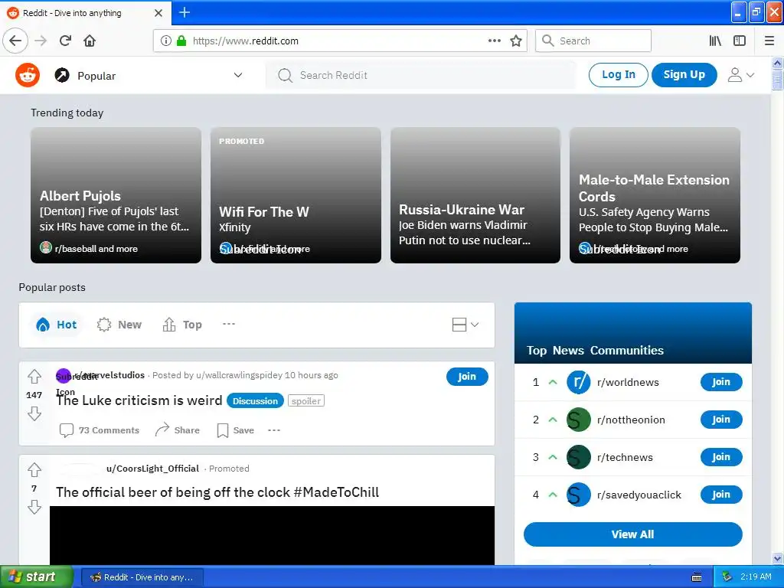Screen dimensions: 784x588
Task: Join r/technews community
Action: 721,457
